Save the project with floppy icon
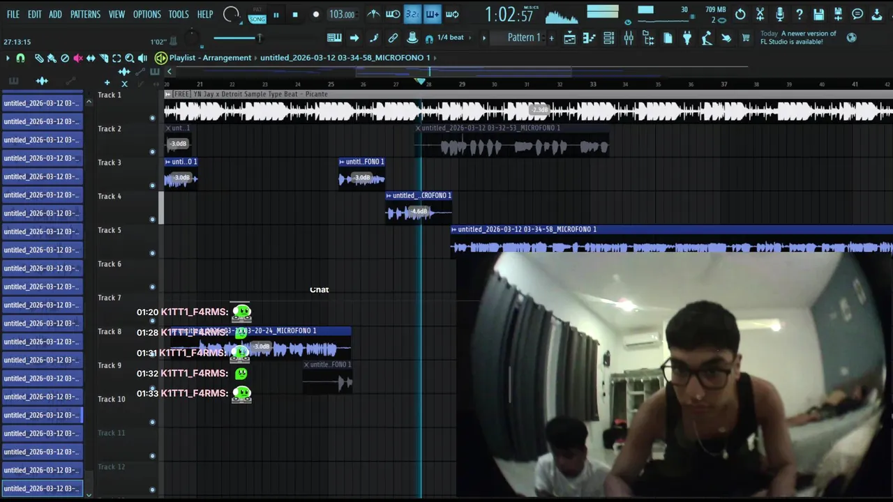The image size is (893, 502). (x=818, y=14)
